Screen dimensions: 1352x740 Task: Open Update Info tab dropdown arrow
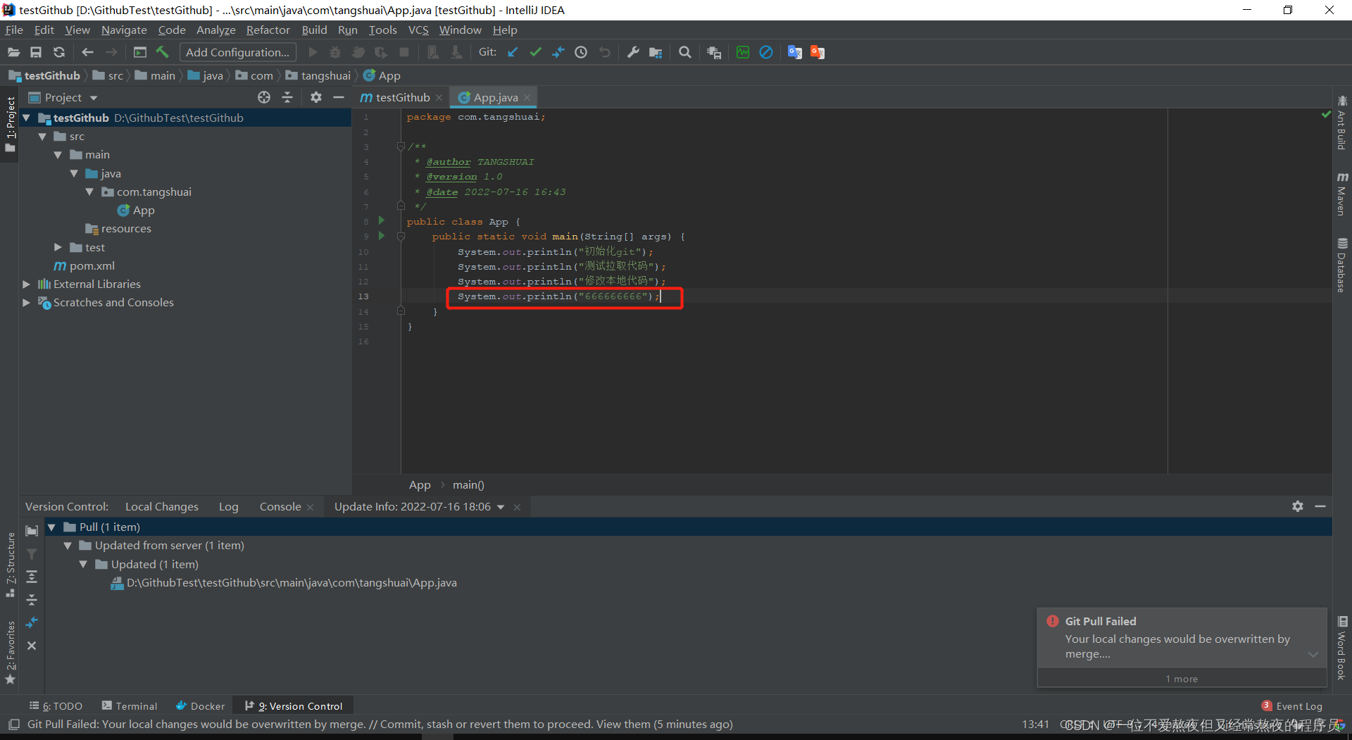pos(501,507)
